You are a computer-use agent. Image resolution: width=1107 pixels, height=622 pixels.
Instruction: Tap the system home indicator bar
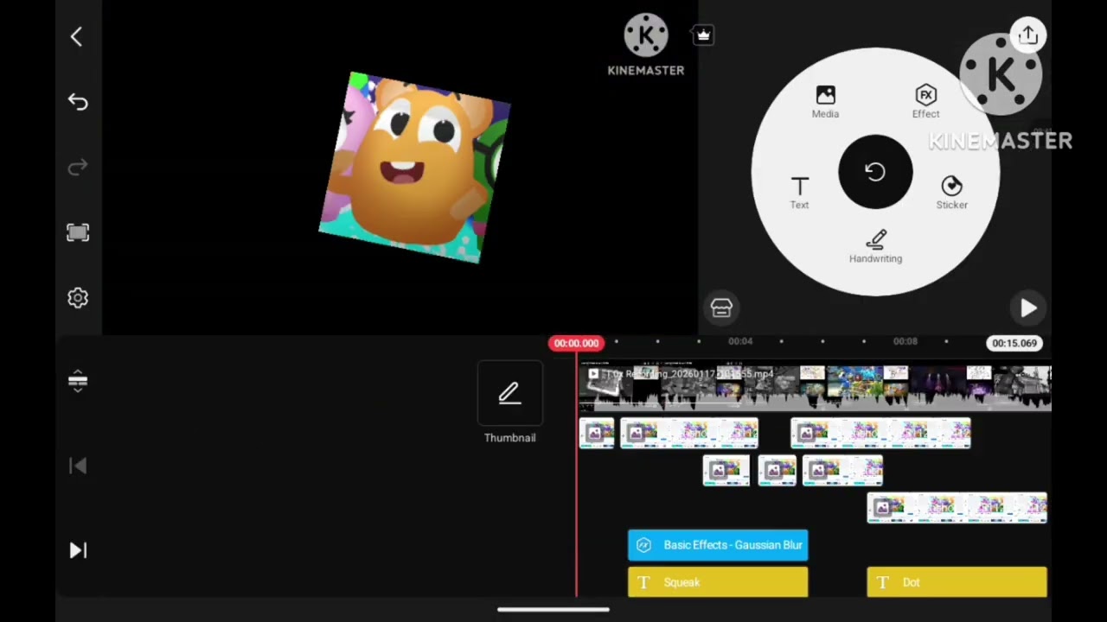[x=553, y=610]
